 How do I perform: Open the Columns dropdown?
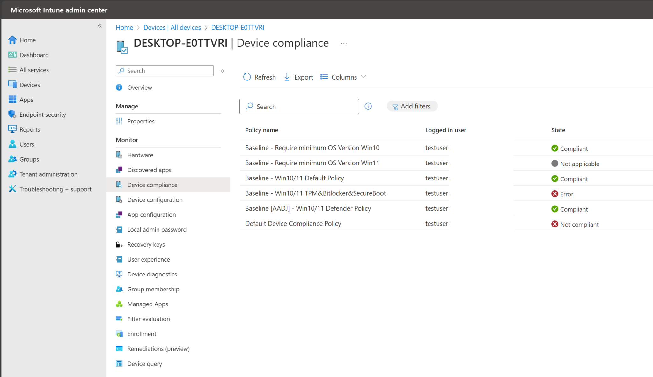(x=344, y=77)
